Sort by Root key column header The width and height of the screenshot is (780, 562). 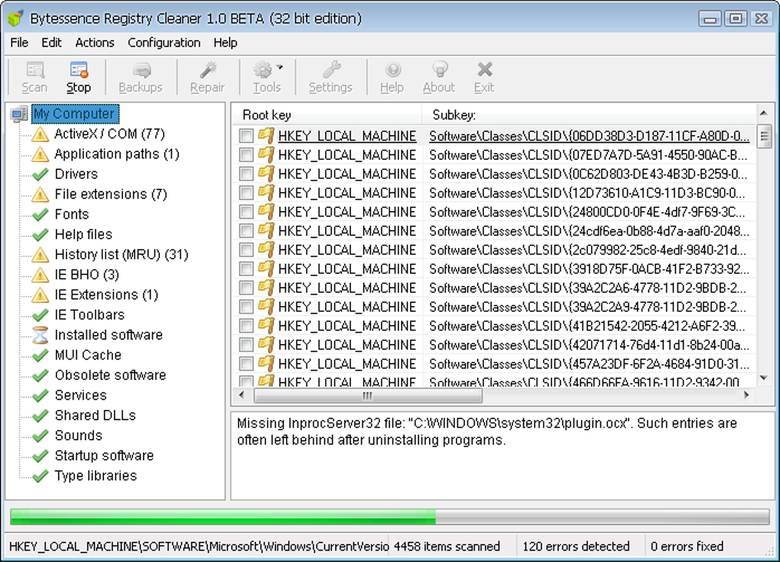pyautogui.click(x=328, y=115)
